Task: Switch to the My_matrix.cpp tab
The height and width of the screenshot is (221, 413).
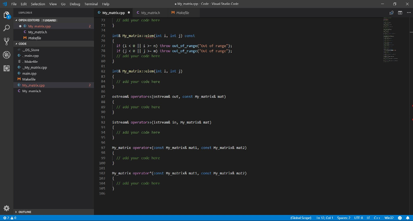Action: click(113, 12)
